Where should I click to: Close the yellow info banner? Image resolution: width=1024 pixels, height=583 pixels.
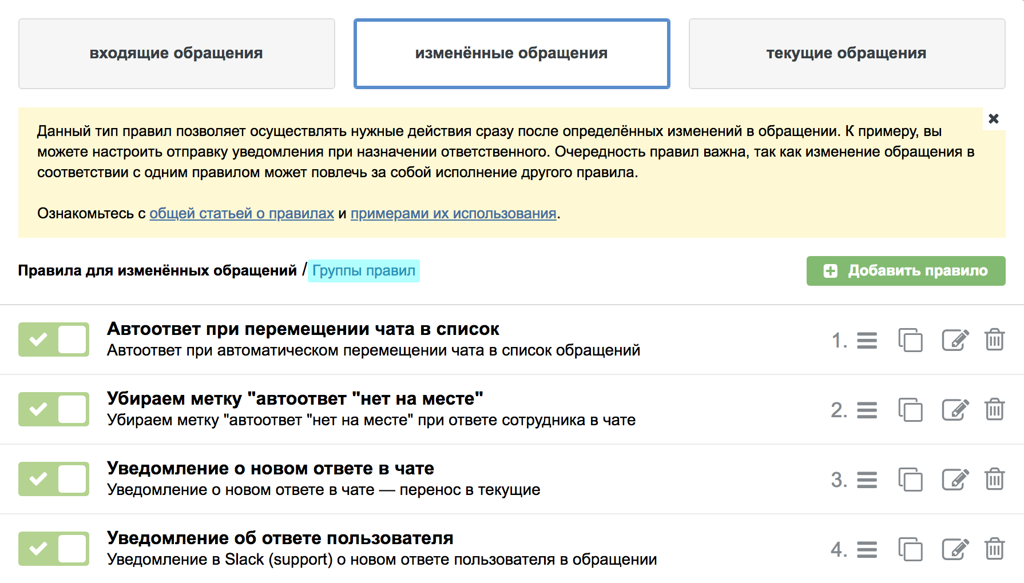click(994, 118)
